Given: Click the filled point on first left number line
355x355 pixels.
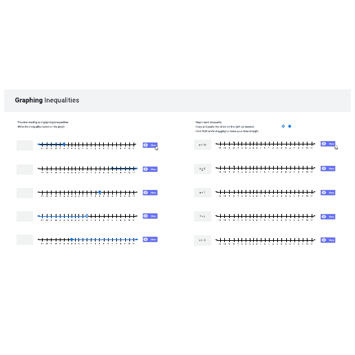Looking at the screenshot, I should point(64,144).
